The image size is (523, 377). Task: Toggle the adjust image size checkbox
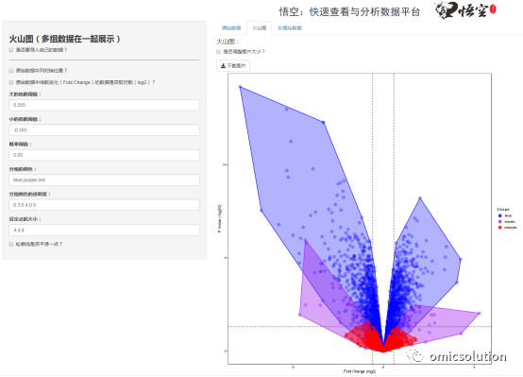pos(218,51)
